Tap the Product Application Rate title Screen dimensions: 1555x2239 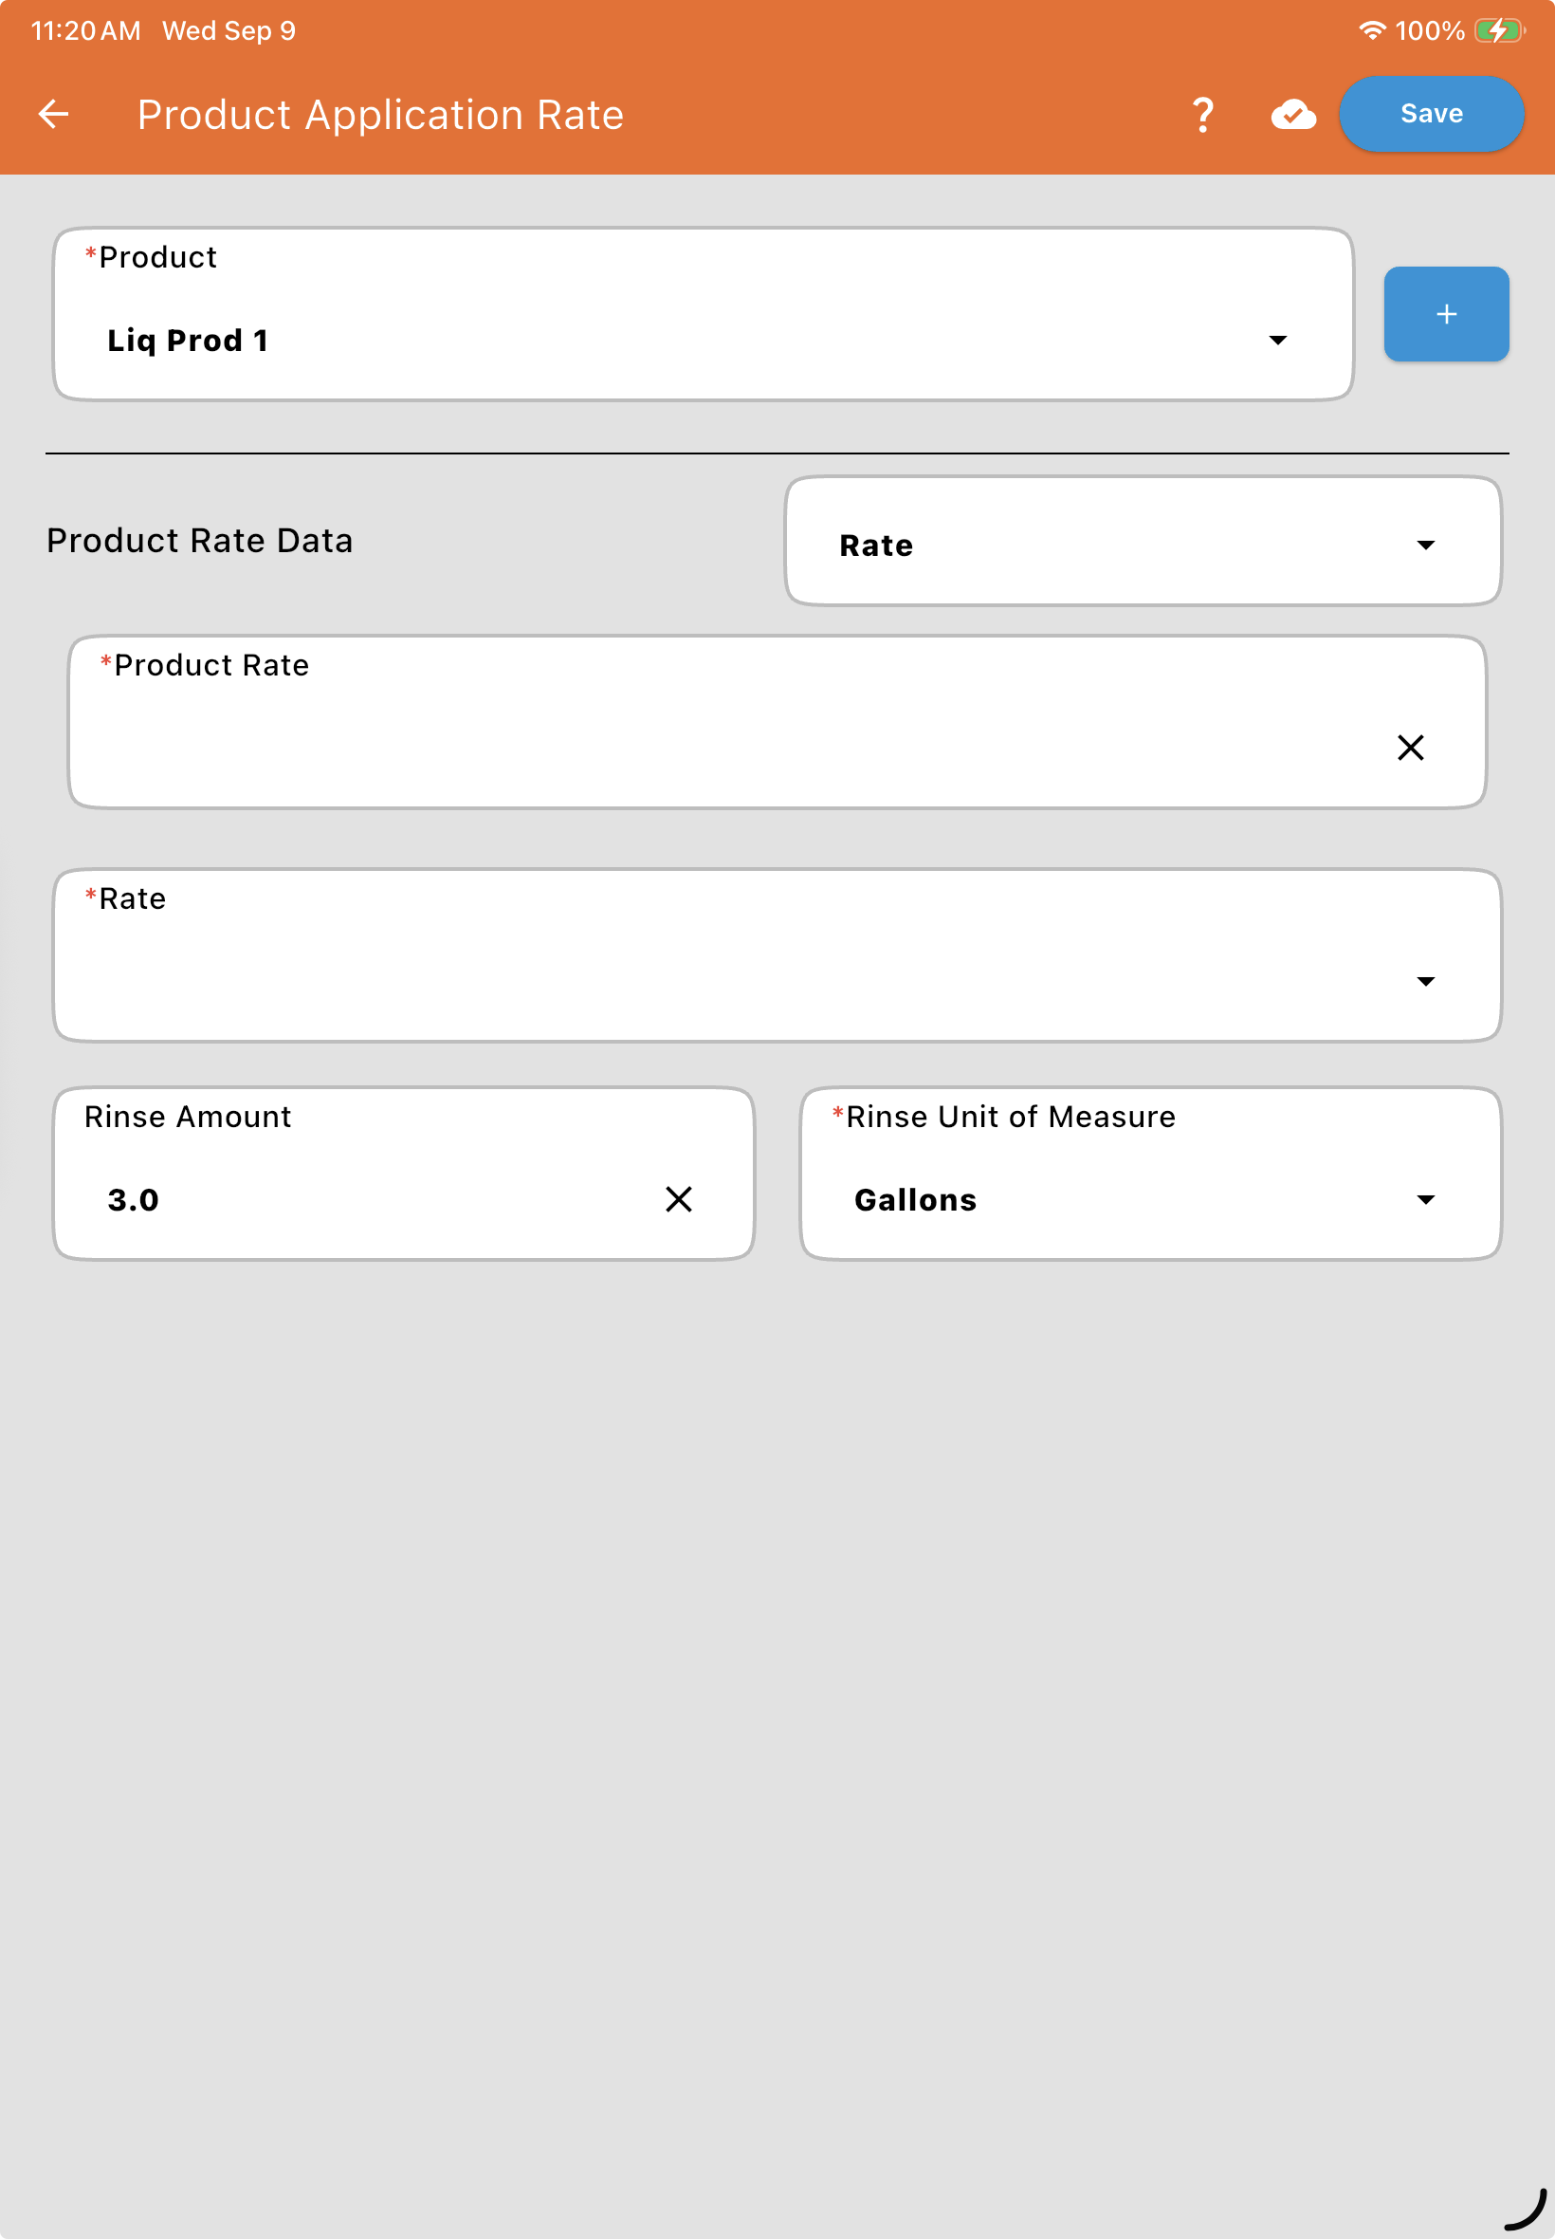pyautogui.click(x=380, y=115)
